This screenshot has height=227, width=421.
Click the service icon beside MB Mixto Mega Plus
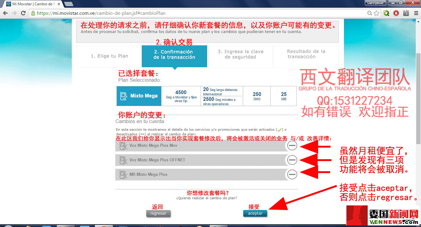coord(124,175)
